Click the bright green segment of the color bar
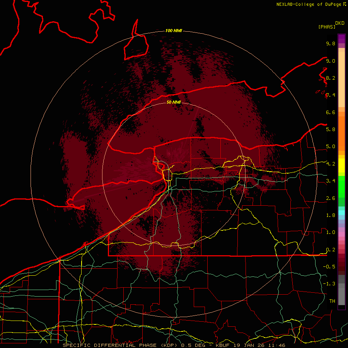This screenshot has height=348, width=348. point(341,186)
